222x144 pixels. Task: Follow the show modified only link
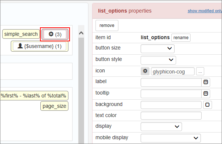click(205, 11)
